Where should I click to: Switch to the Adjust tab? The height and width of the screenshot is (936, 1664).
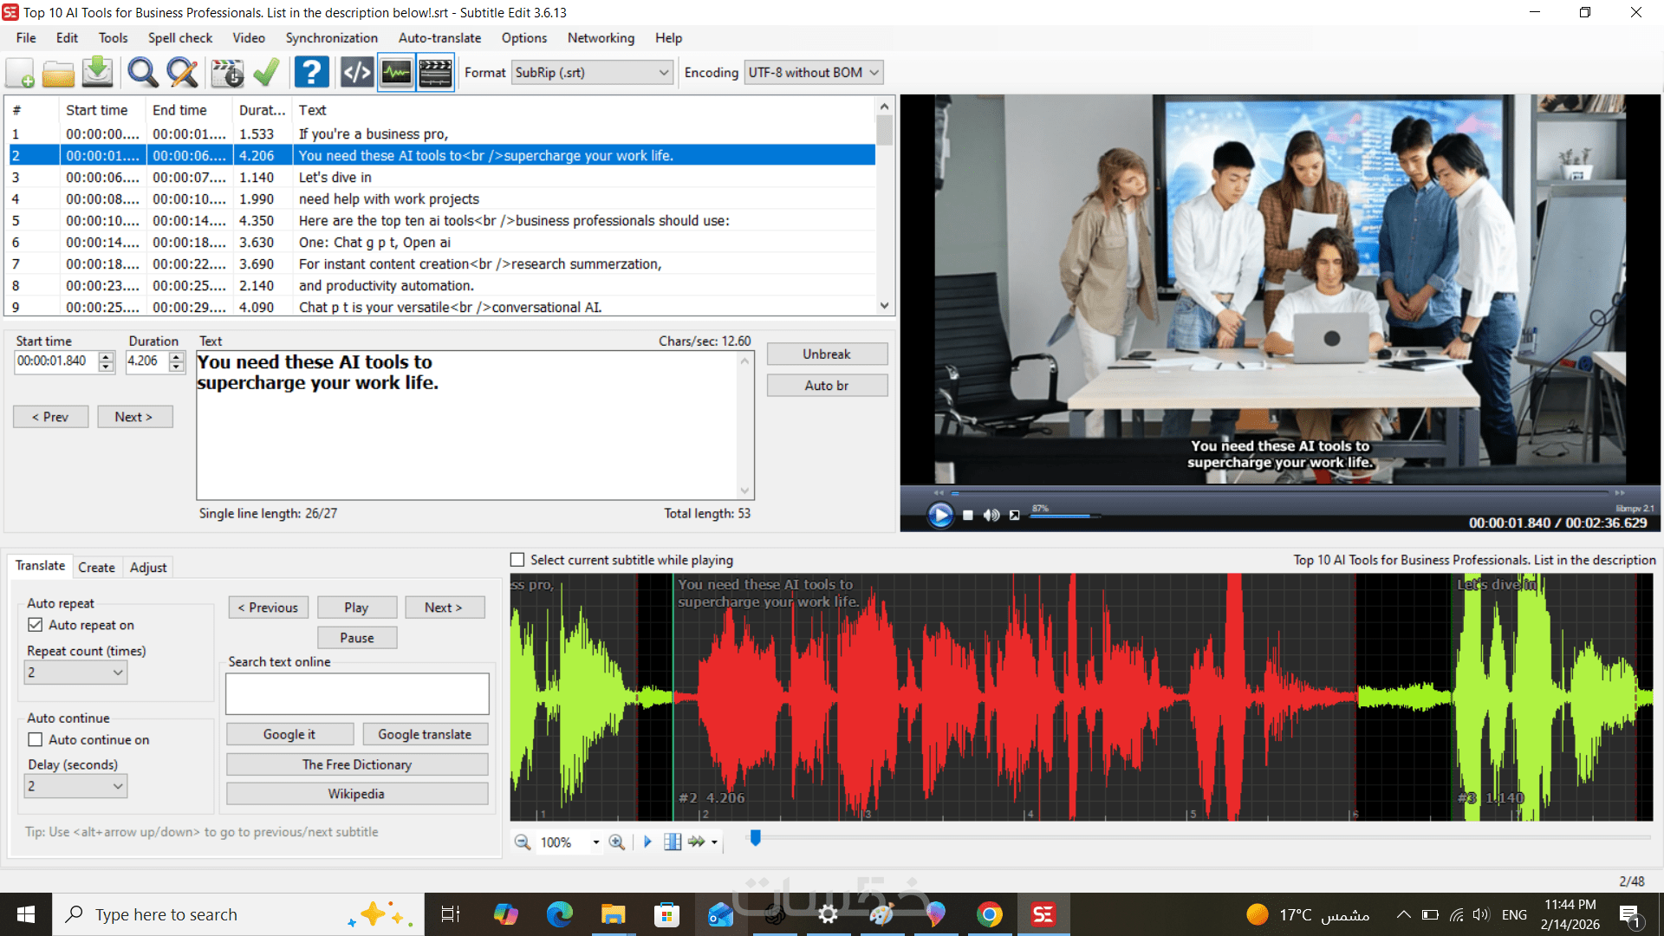[148, 568]
